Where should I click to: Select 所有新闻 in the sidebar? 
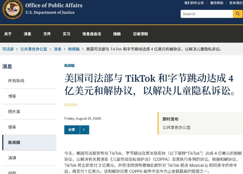pyautogui.click(x=29, y=81)
